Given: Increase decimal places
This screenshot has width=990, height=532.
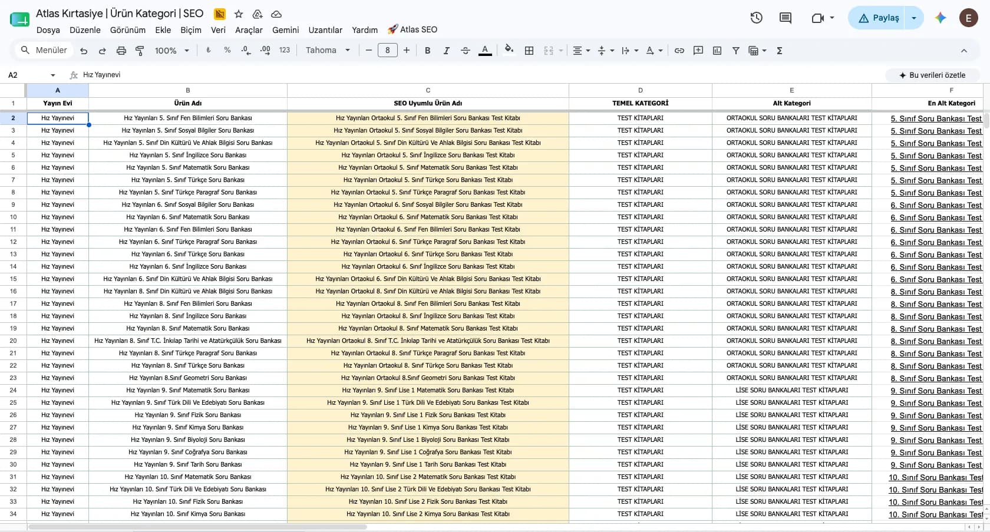Looking at the screenshot, I should pos(265,51).
